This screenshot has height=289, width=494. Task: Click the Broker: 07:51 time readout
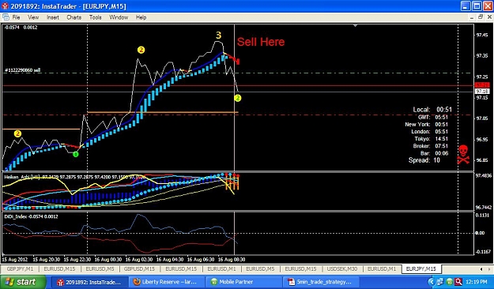tap(430, 146)
